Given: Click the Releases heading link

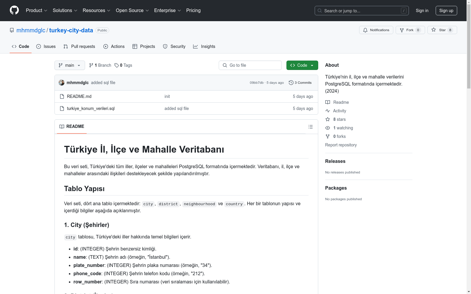Looking at the screenshot, I should point(335,161).
